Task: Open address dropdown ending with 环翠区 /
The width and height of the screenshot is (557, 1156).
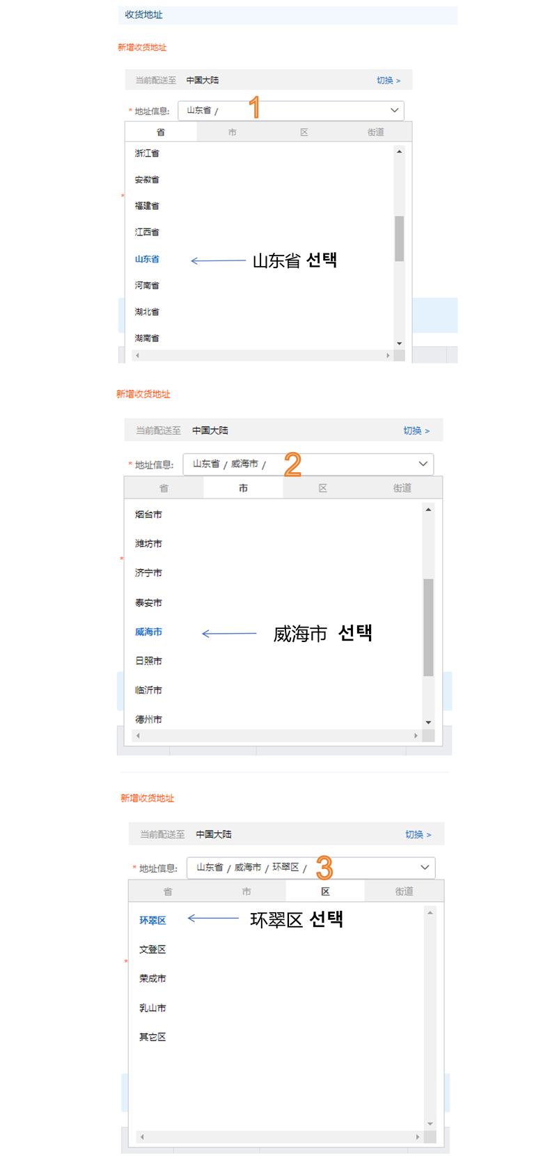Action: pos(311,868)
